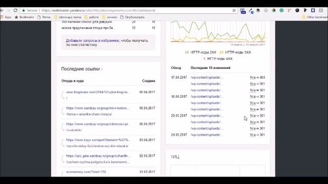Open the blue extension icon with badge
Image resolution: width=328 pixels, height=184 pixels.
(x=243, y=11)
